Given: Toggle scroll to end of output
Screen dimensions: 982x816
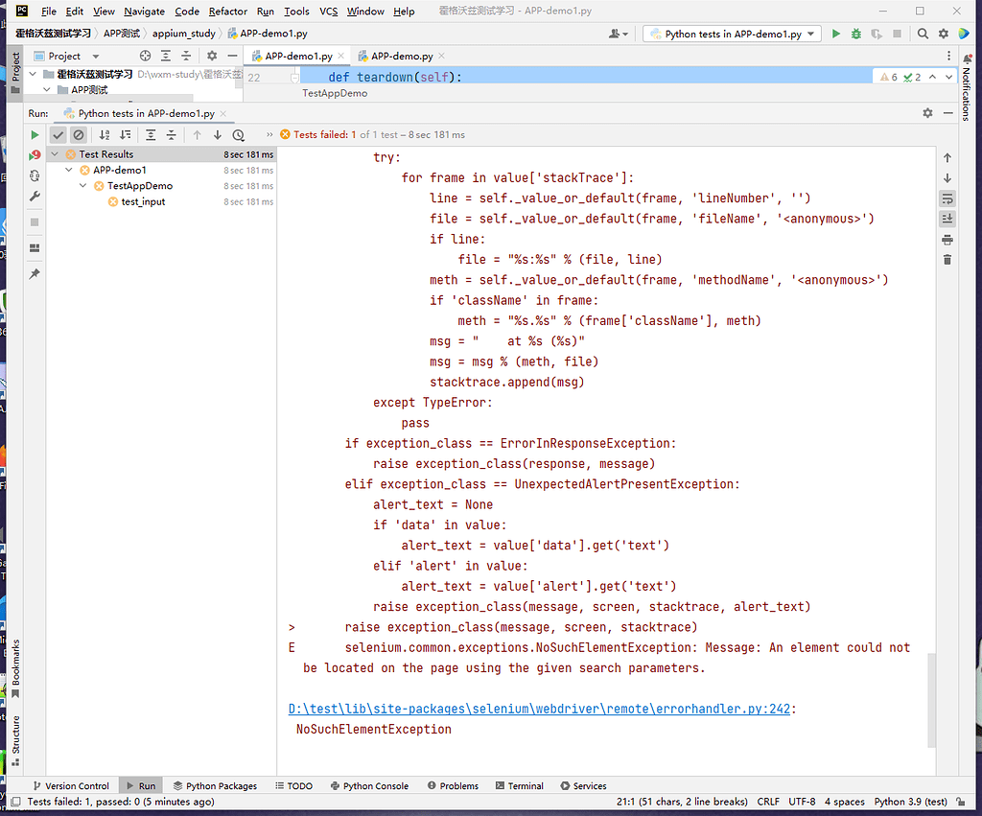Looking at the screenshot, I should coord(947,219).
